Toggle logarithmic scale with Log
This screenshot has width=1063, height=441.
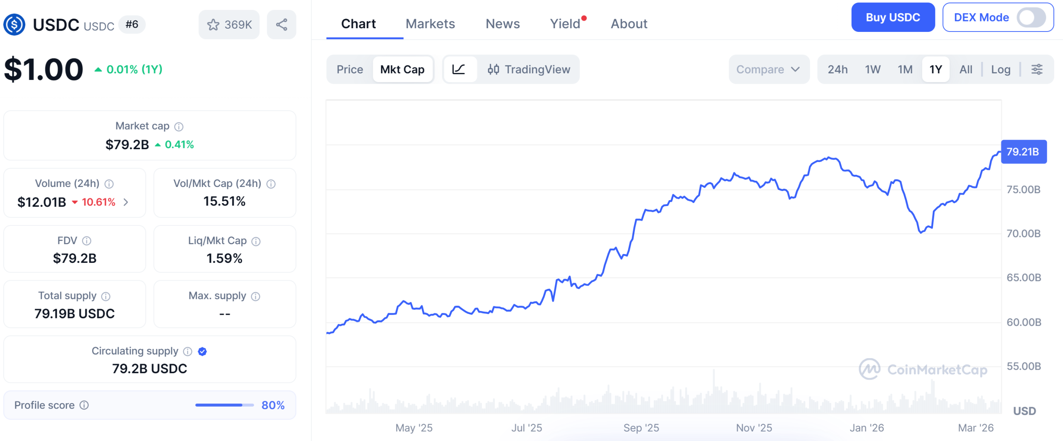(x=1001, y=69)
